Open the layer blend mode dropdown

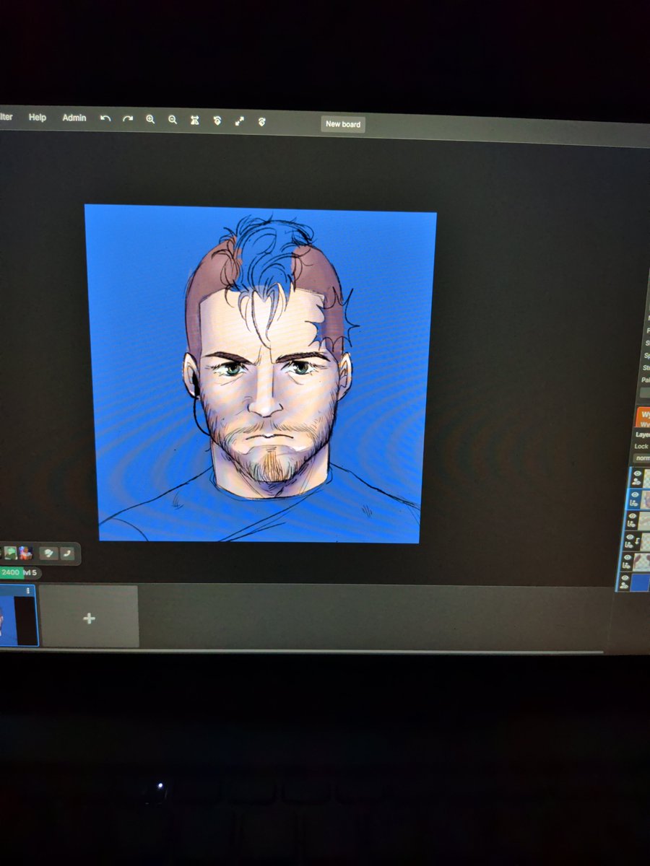[641, 458]
